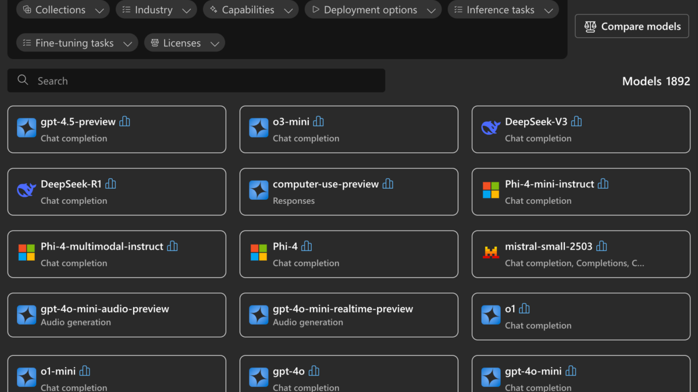Click the sparkle logo on the computer-use-preview card
Screen dimensions: 698x392
[x=259, y=190]
